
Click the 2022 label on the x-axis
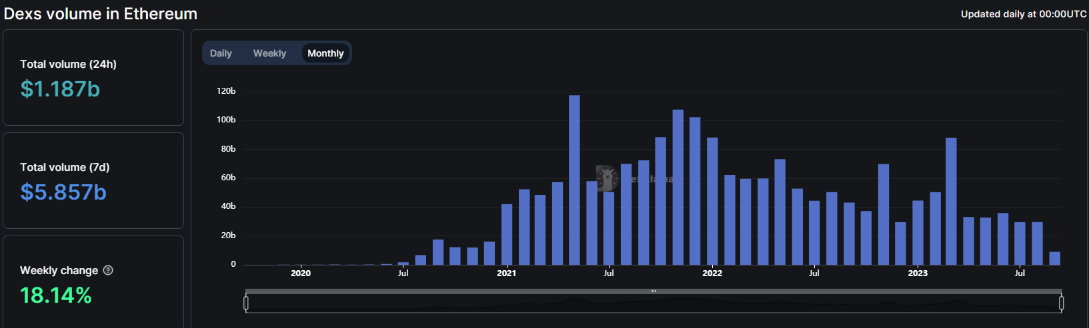[712, 273]
